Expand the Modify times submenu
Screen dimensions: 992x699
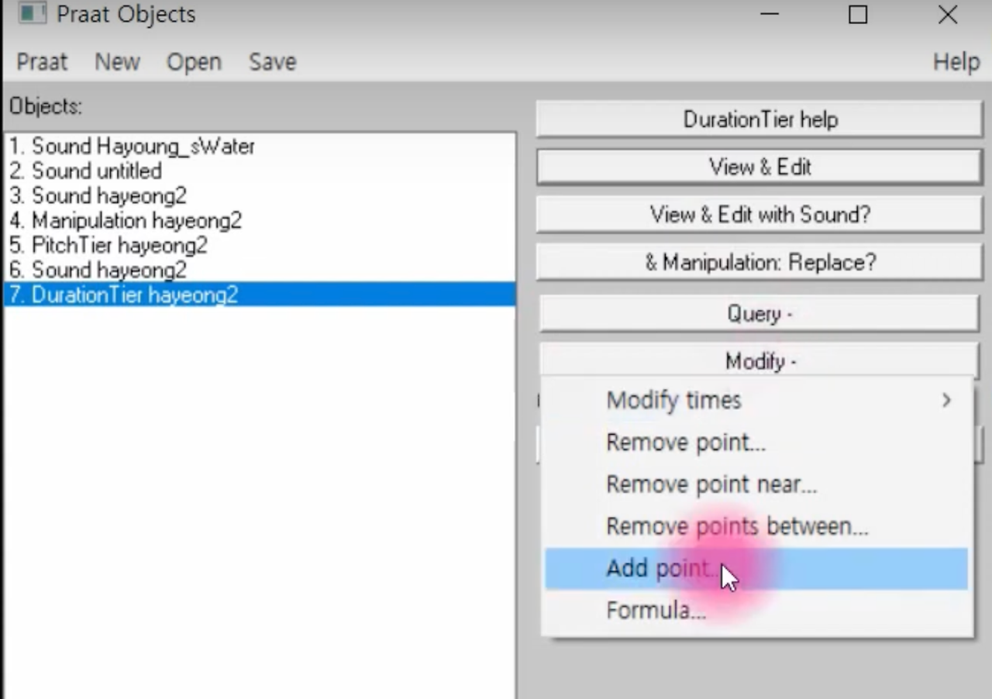pos(756,400)
